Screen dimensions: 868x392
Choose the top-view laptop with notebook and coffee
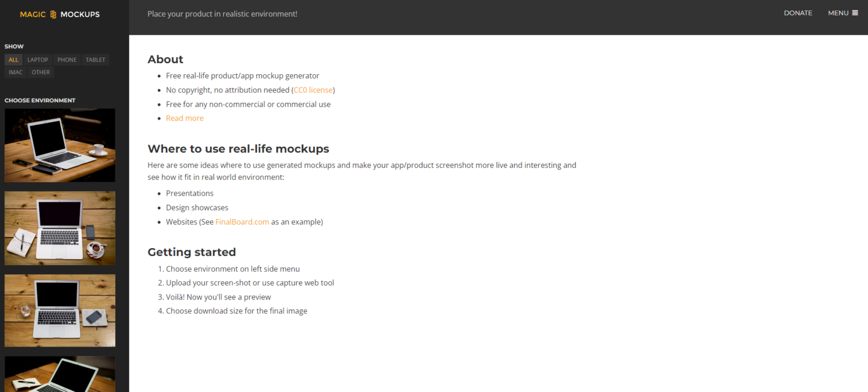point(60,228)
